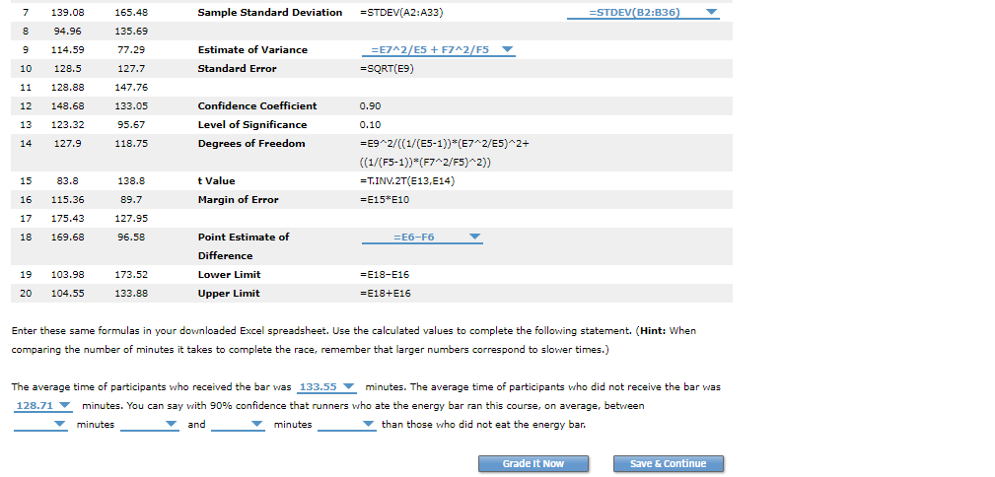995x477 pixels.
Task: Click the Margin of Error label
Action: pos(238,200)
